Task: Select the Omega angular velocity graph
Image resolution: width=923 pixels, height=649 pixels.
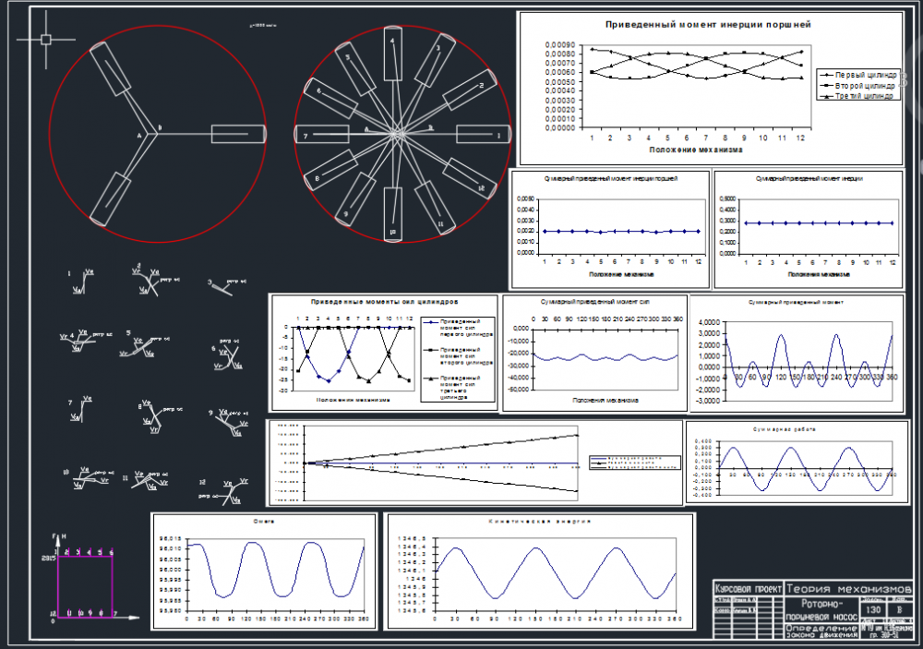Action: coord(264,571)
